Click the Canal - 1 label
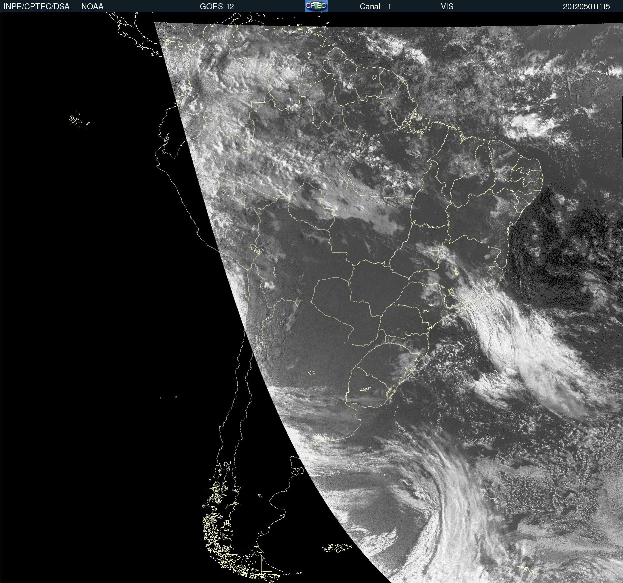The height and width of the screenshot is (583, 623). (x=375, y=7)
